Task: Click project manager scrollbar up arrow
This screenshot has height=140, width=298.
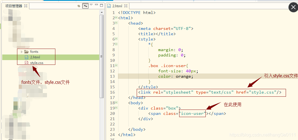Action: [102, 12]
